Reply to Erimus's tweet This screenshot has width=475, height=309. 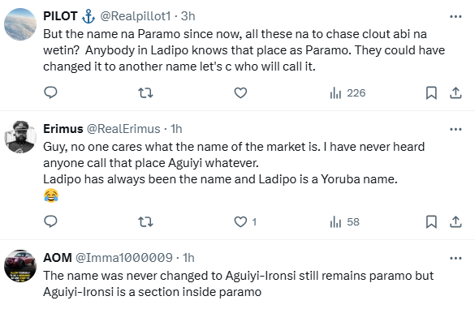tap(50, 221)
